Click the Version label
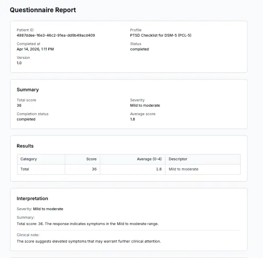 [23, 57]
